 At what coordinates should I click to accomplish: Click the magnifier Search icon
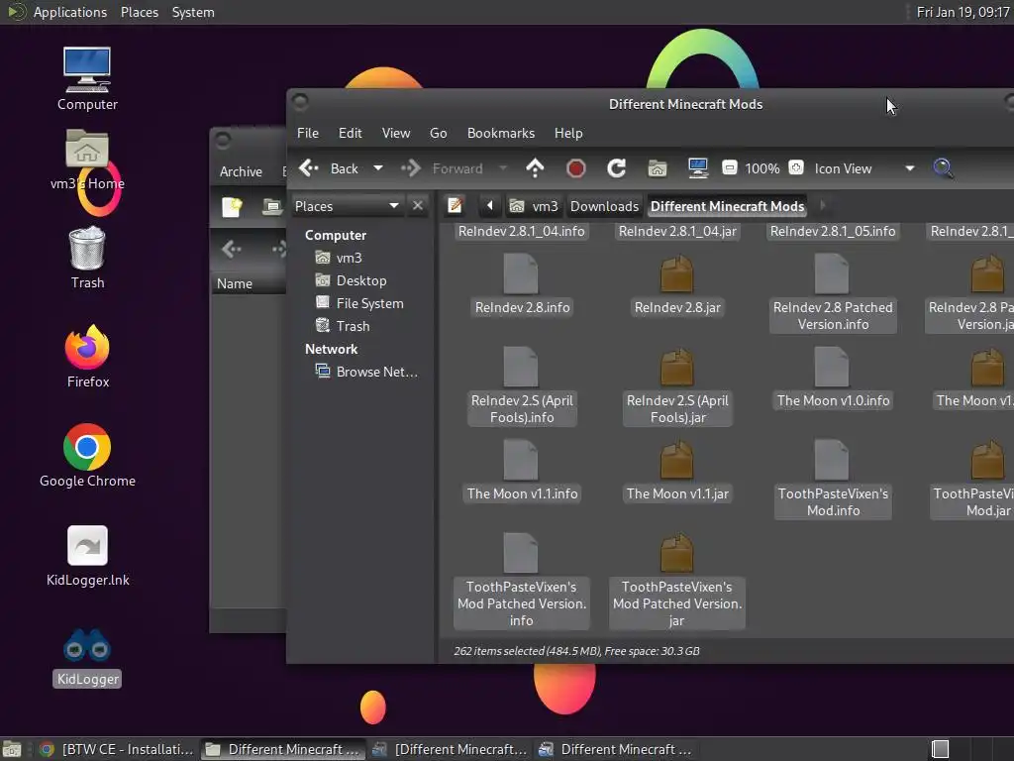943,168
